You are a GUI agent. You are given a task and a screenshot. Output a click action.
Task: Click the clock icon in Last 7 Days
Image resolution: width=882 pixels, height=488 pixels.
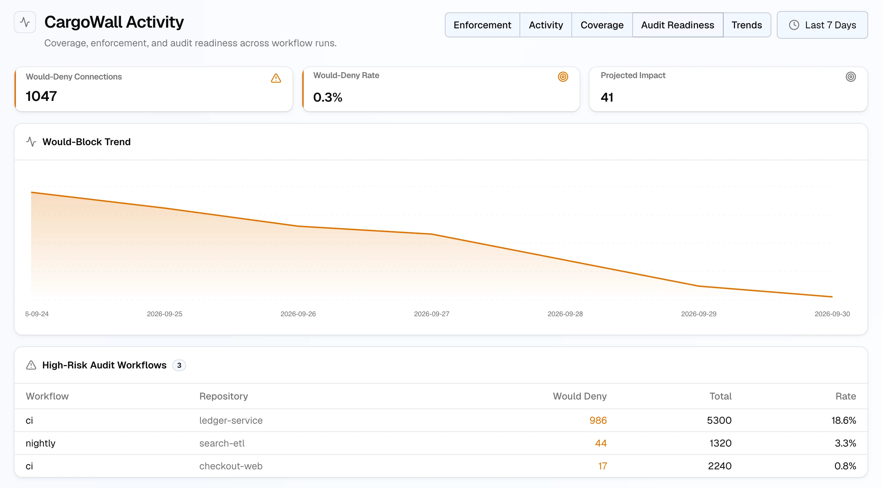click(794, 25)
